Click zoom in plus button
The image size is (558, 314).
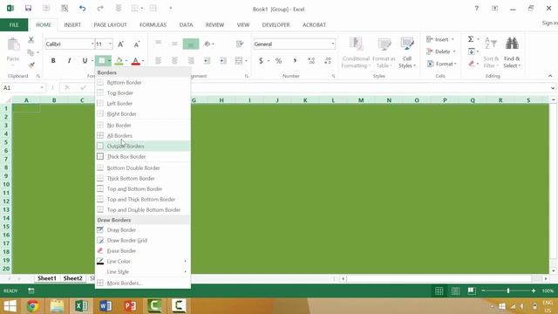coord(533,290)
